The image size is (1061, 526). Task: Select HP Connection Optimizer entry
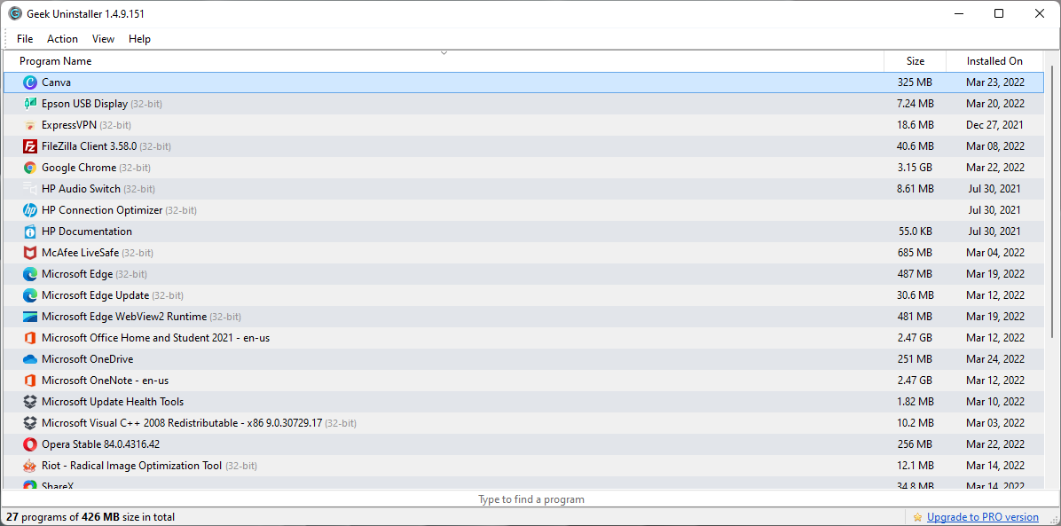[x=523, y=210]
